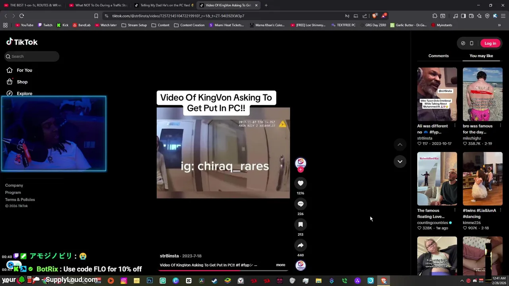
Task: Expand video description with more
Action: point(280,265)
